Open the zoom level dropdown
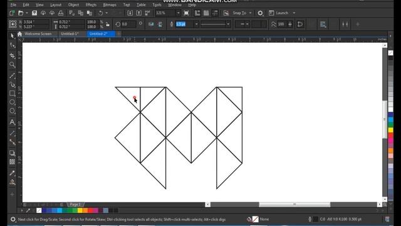The image size is (401, 226). (178, 13)
